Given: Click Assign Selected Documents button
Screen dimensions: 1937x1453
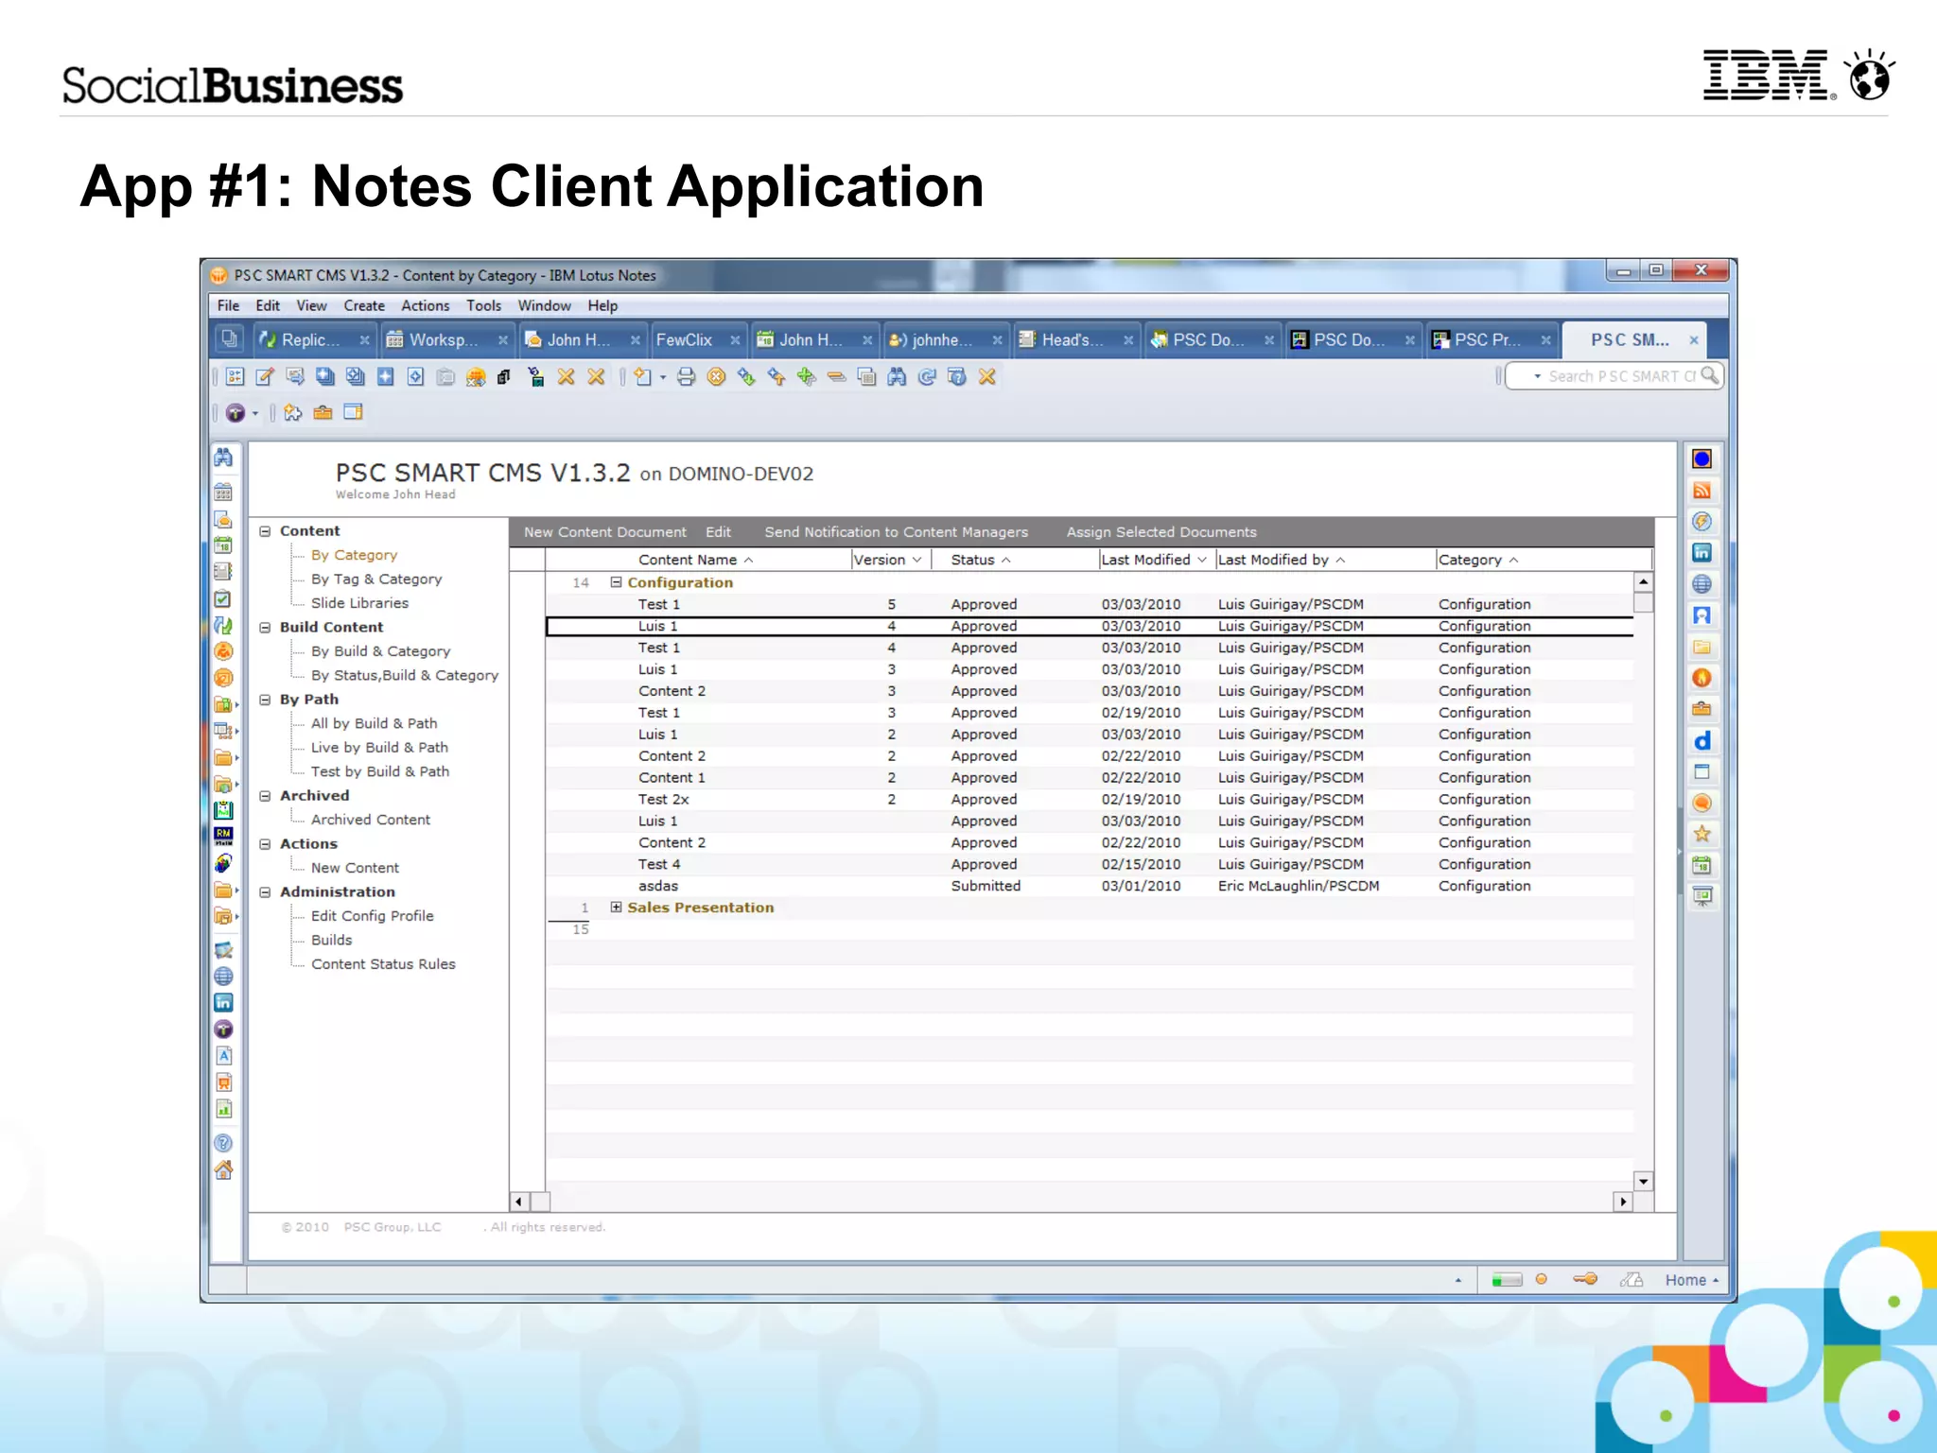Looking at the screenshot, I should pyautogui.click(x=1161, y=532).
